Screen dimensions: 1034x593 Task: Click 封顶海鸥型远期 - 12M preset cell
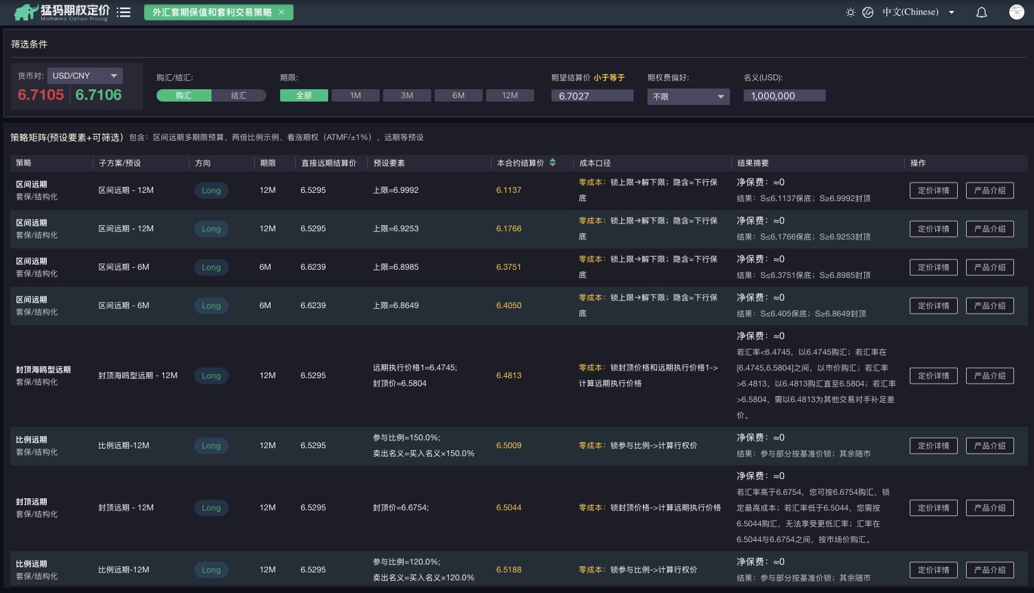click(x=138, y=375)
